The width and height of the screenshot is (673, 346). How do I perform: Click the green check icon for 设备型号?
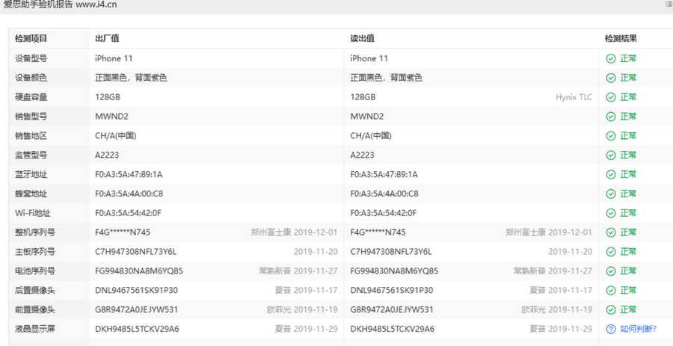[x=611, y=58]
